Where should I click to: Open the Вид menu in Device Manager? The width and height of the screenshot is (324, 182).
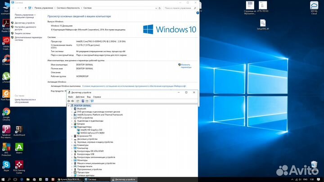(x=89, y=97)
